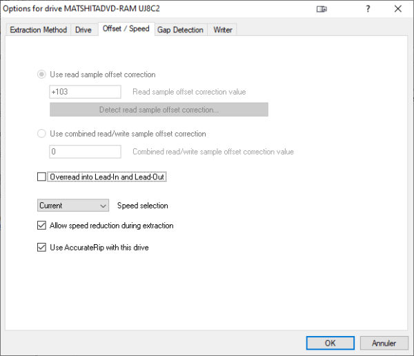414x356 pixels.
Task: Open the Drive tab
Action: [x=83, y=30]
